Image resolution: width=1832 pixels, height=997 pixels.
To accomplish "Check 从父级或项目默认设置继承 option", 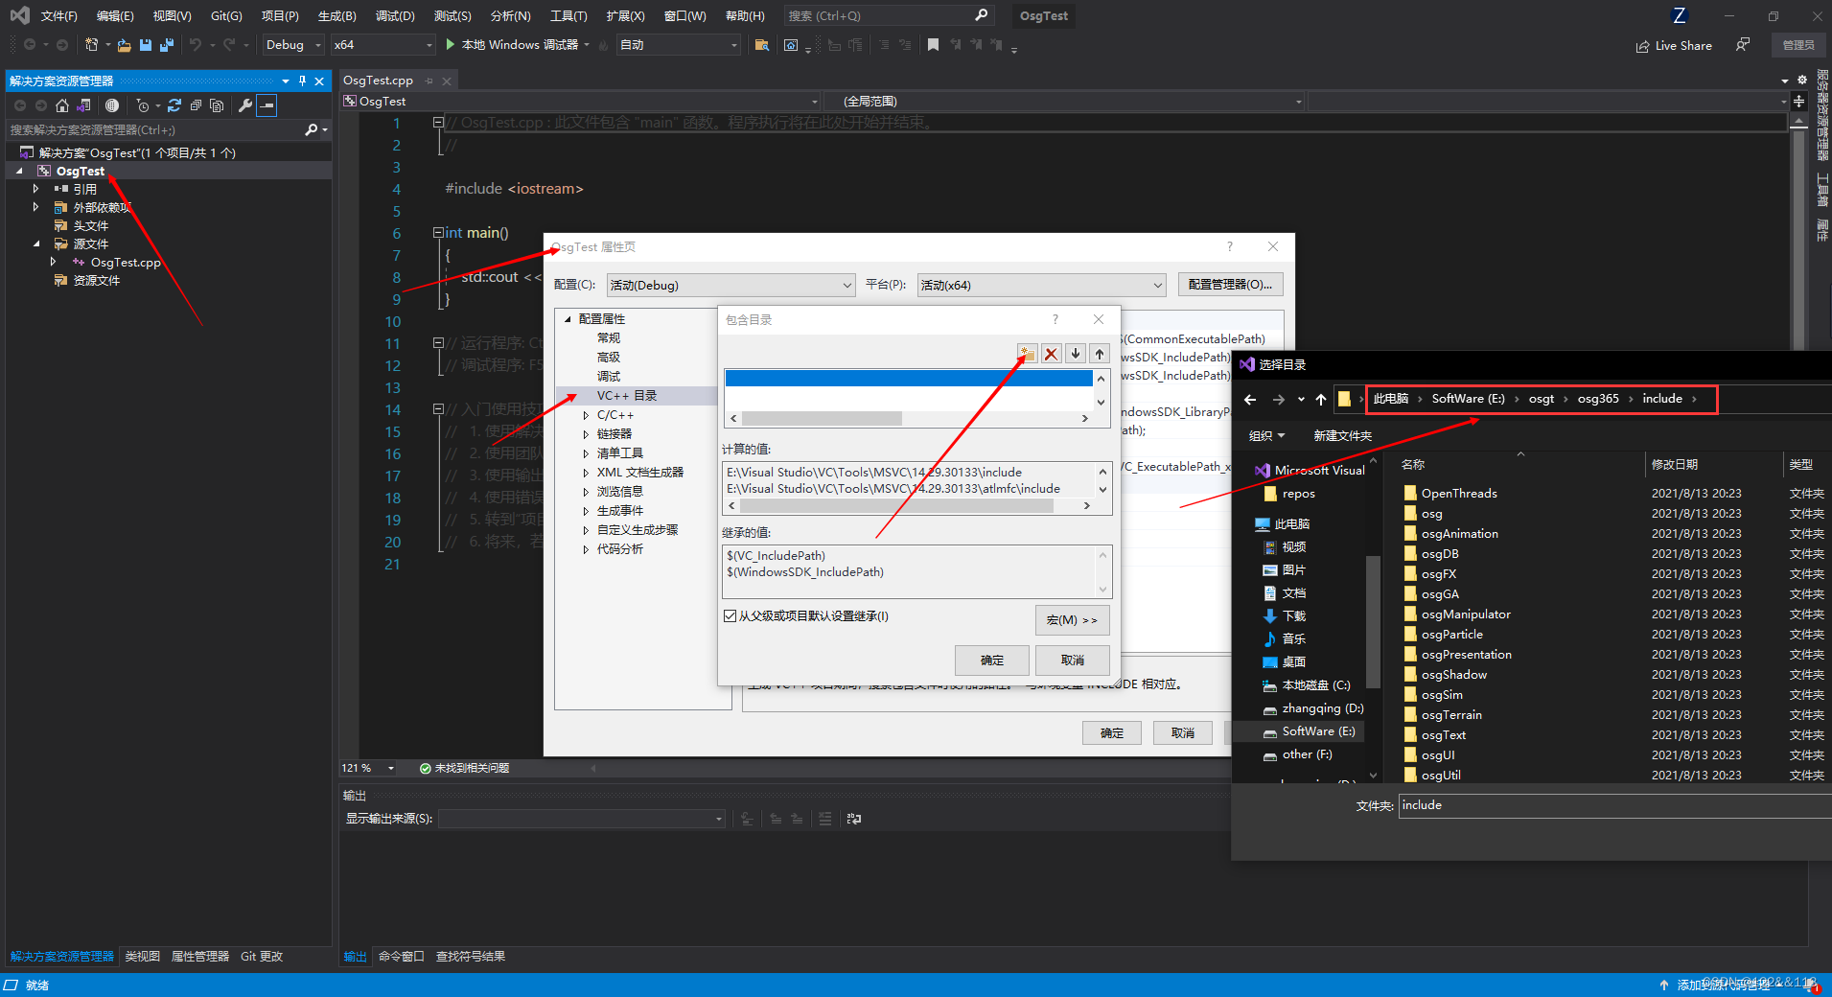I will pos(731,615).
